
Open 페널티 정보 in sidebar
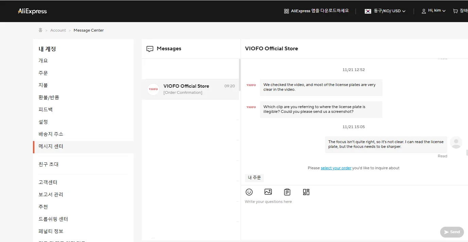click(51, 231)
